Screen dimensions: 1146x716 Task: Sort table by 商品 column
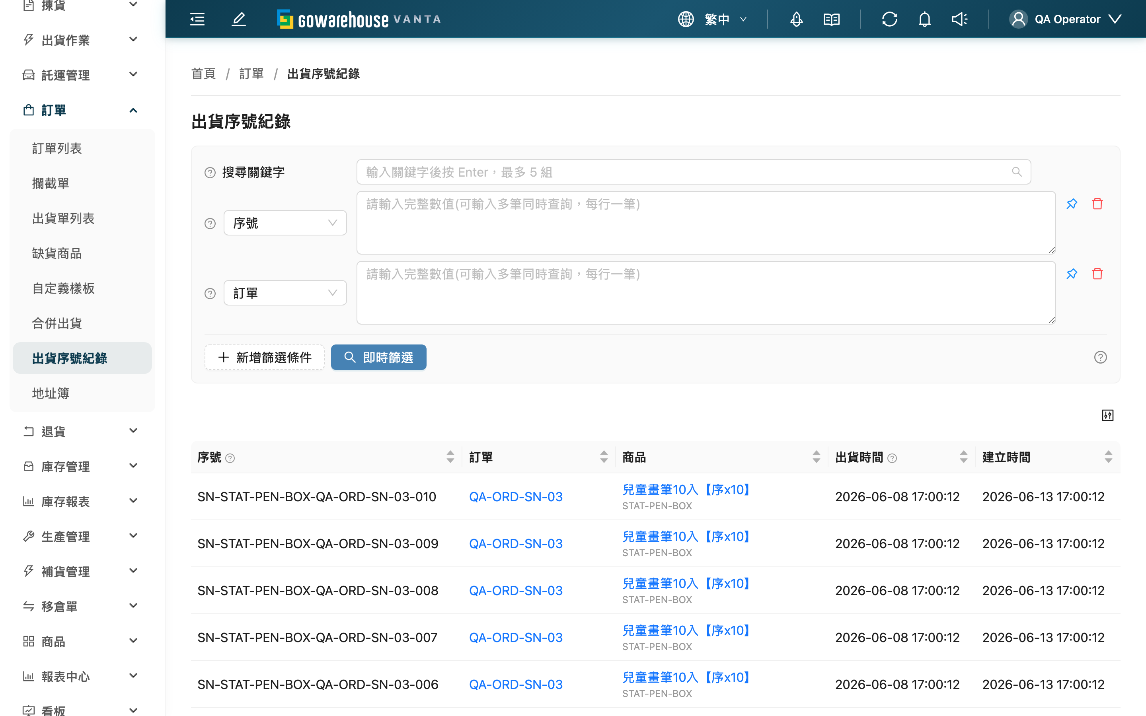pyautogui.click(x=817, y=457)
